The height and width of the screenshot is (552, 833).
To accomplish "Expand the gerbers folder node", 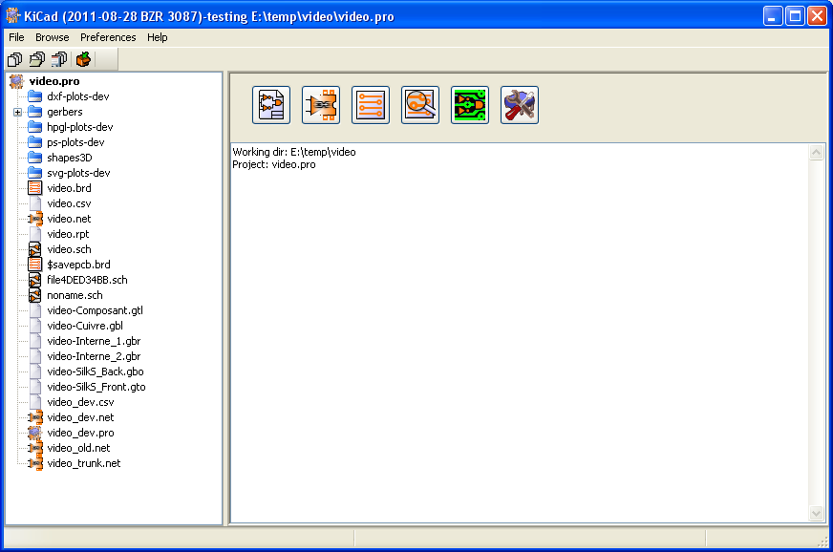I will point(17,113).
